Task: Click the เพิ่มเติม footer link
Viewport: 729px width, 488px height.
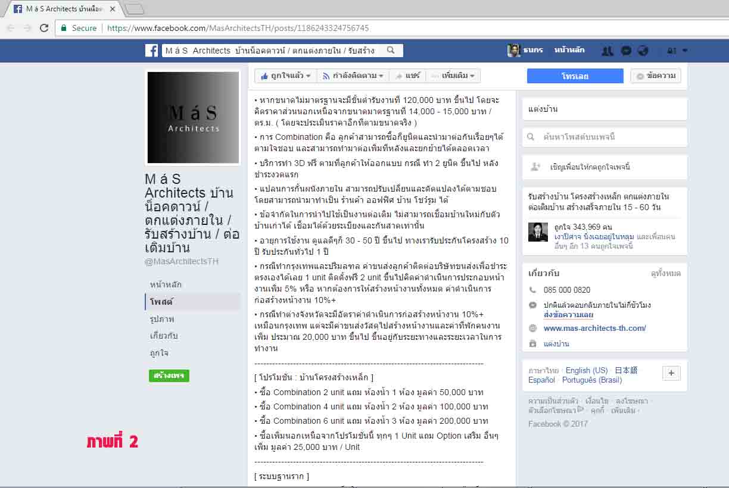Action: point(623,410)
